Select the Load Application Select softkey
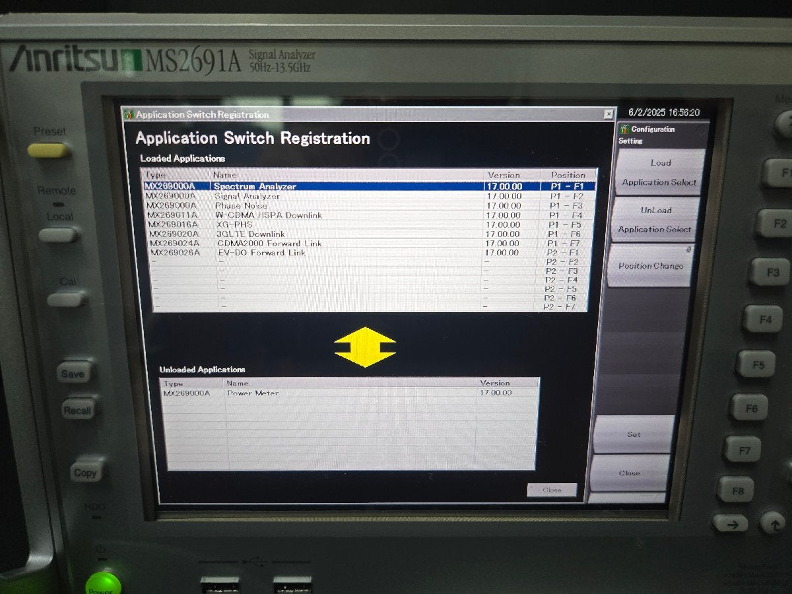 [659, 172]
